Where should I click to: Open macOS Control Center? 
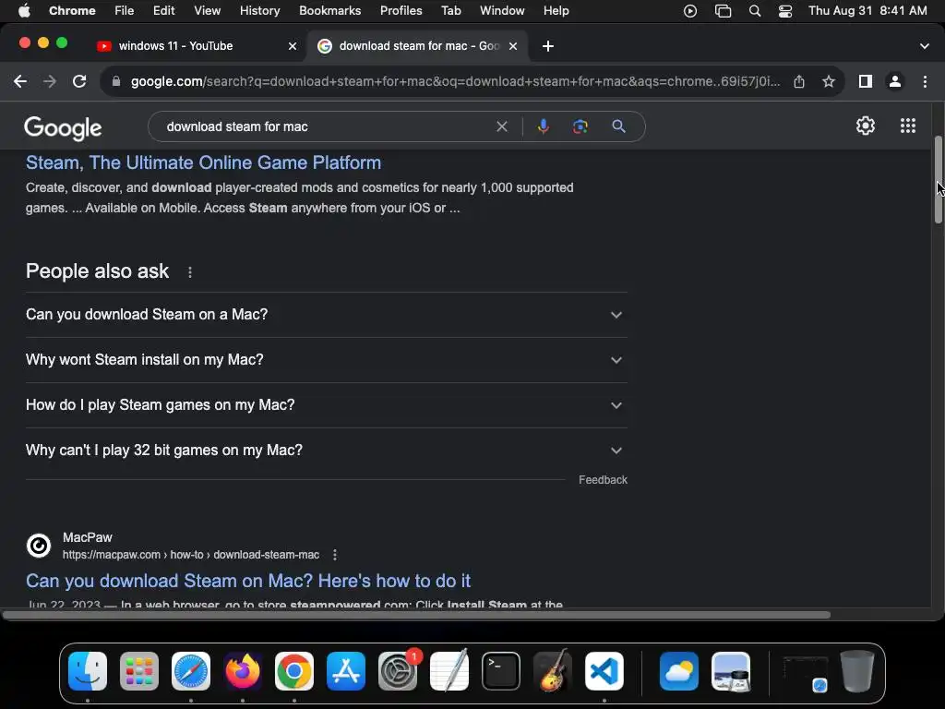785,11
